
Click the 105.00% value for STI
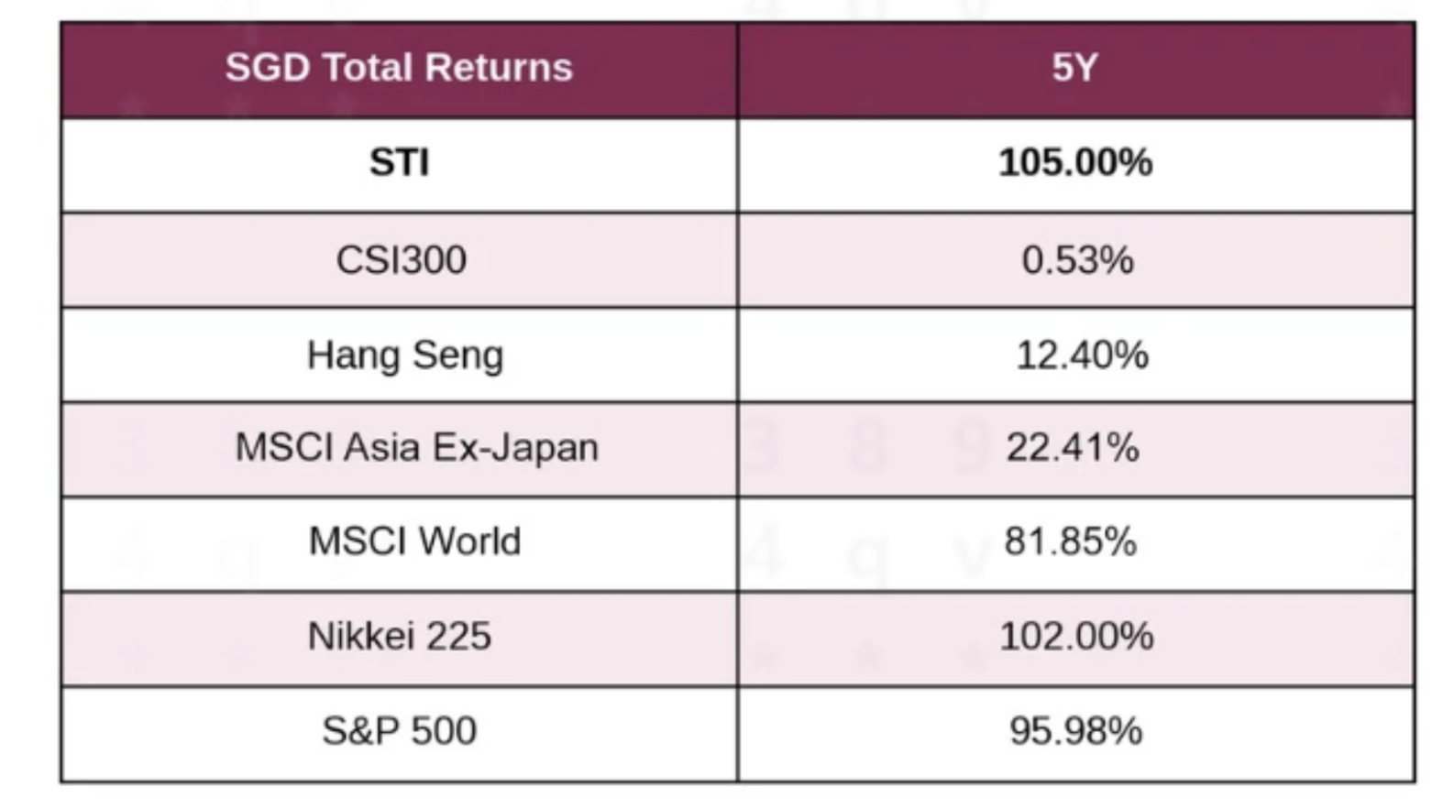(x=1075, y=163)
